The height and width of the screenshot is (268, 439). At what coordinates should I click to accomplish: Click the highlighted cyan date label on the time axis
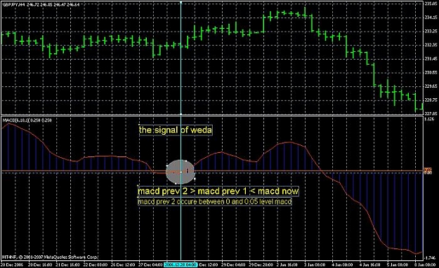click(x=181, y=264)
